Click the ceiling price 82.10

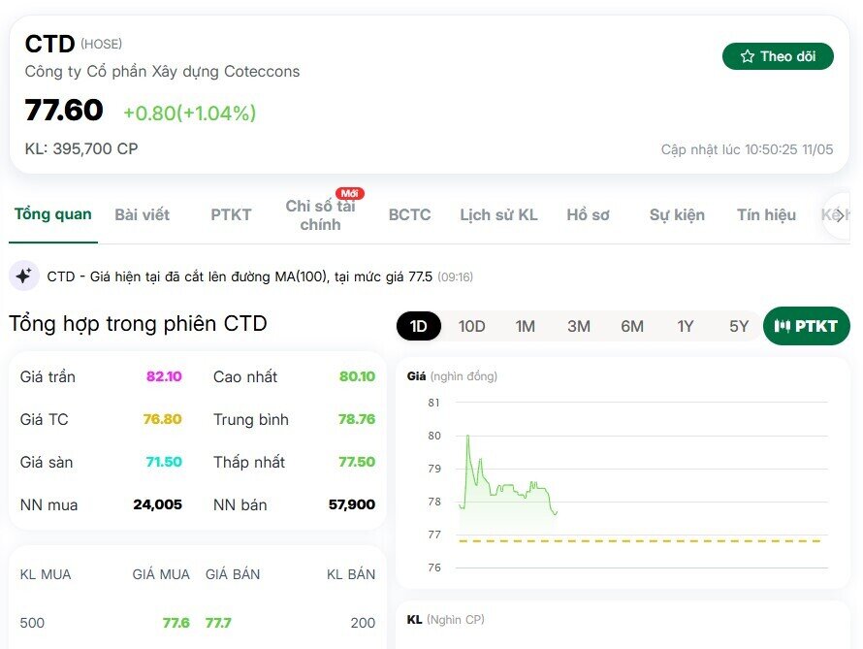pos(164,376)
